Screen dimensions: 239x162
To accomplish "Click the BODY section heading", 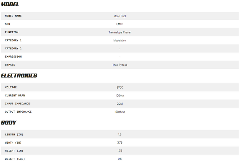I will point(9,122).
